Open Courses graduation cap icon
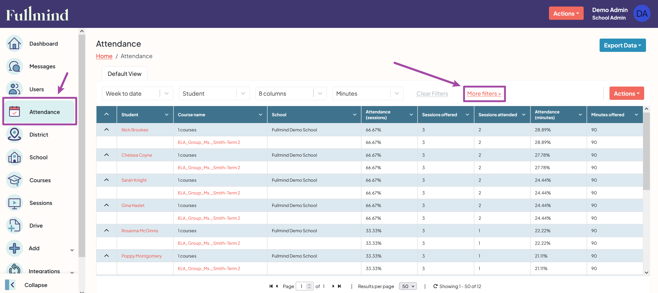Image resolution: width=658 pixels, height=293 pixels. 14,180
